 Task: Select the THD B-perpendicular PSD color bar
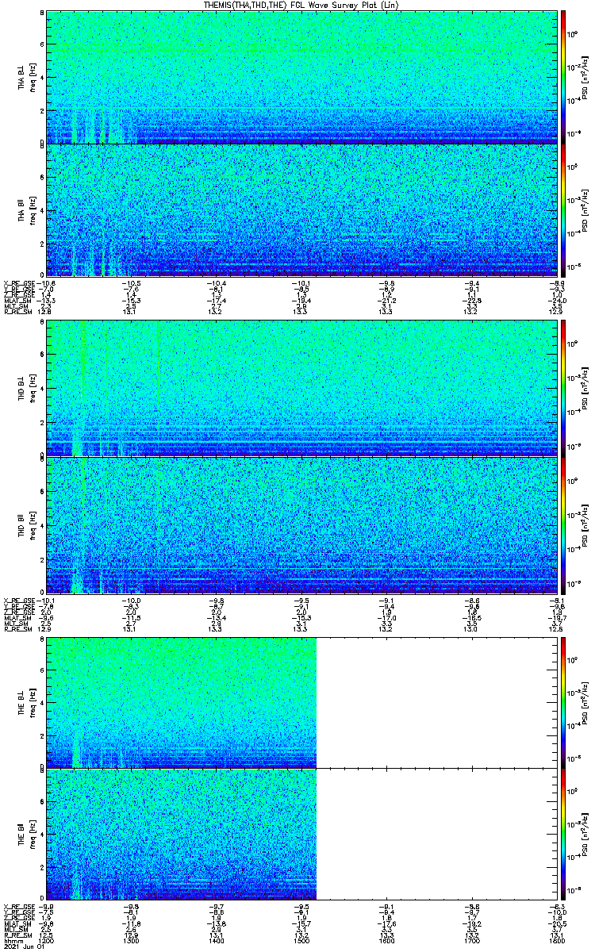tap(562, 388)
